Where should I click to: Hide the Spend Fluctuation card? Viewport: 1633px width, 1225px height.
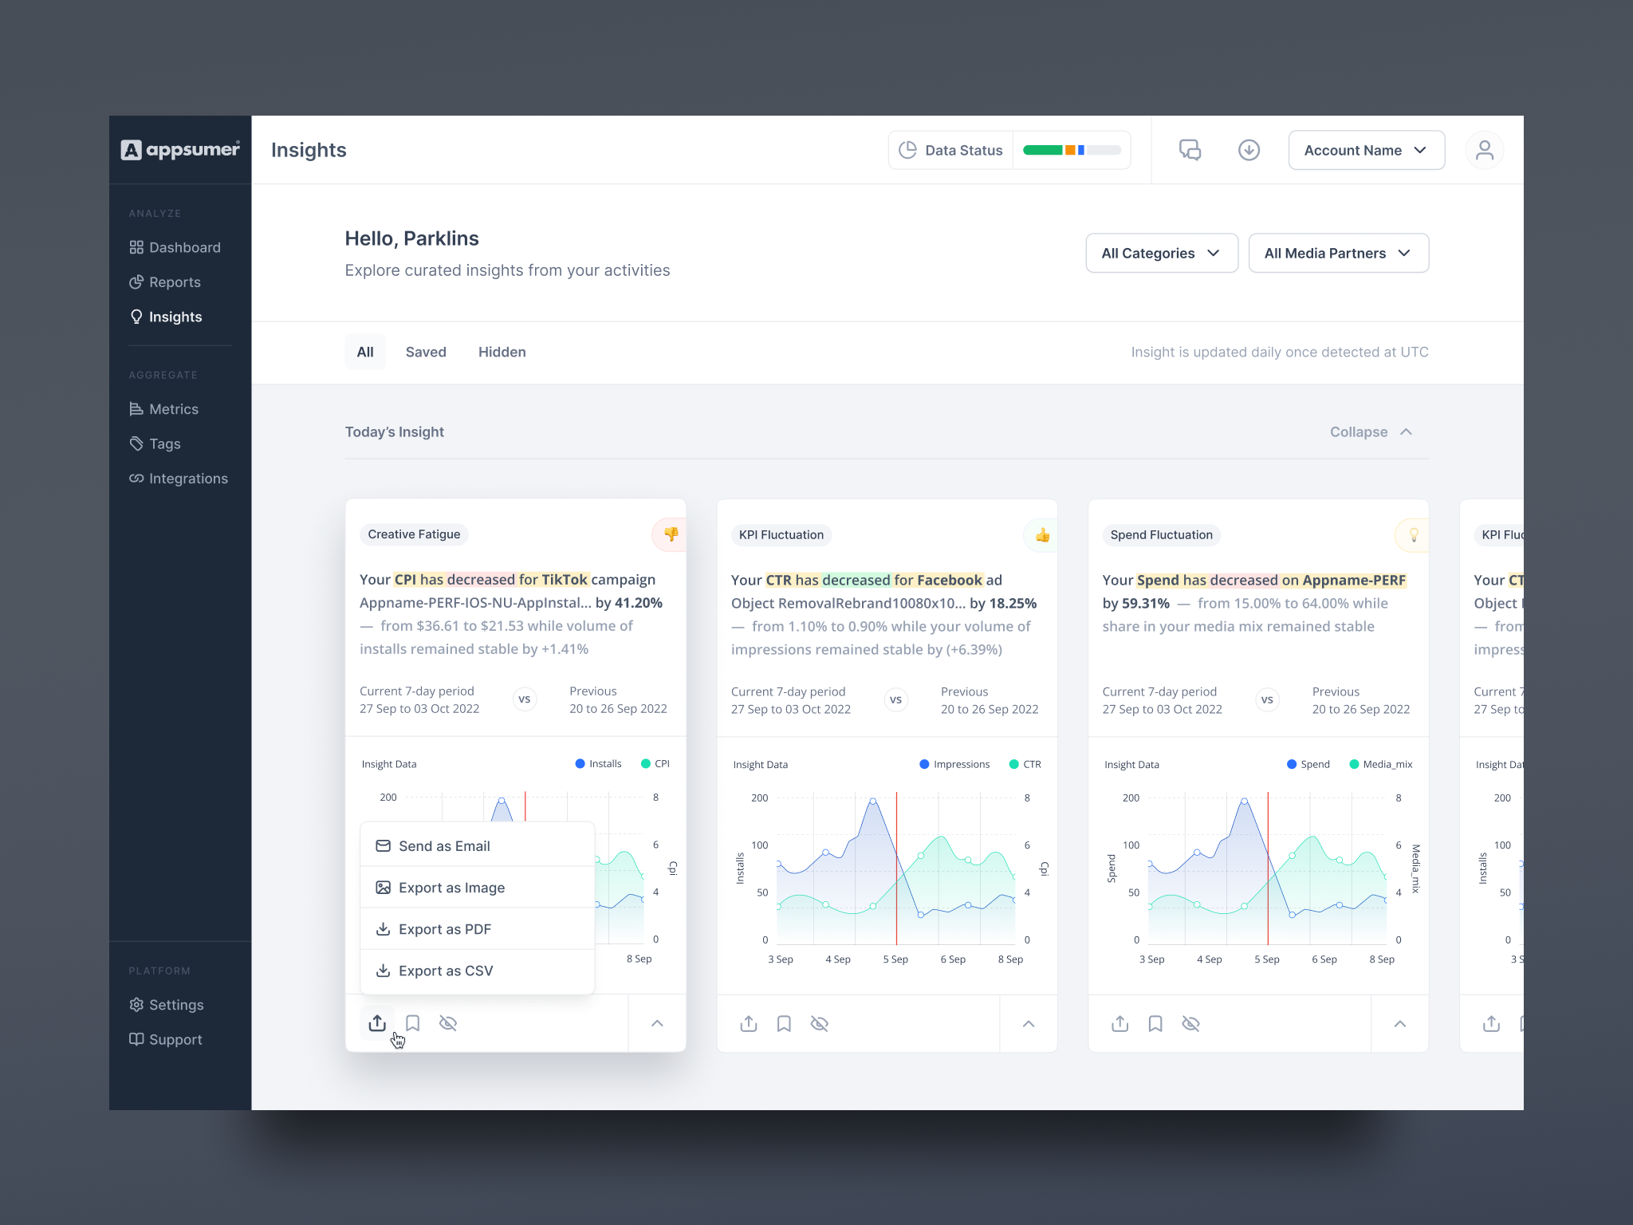tap(1190, 1024)
